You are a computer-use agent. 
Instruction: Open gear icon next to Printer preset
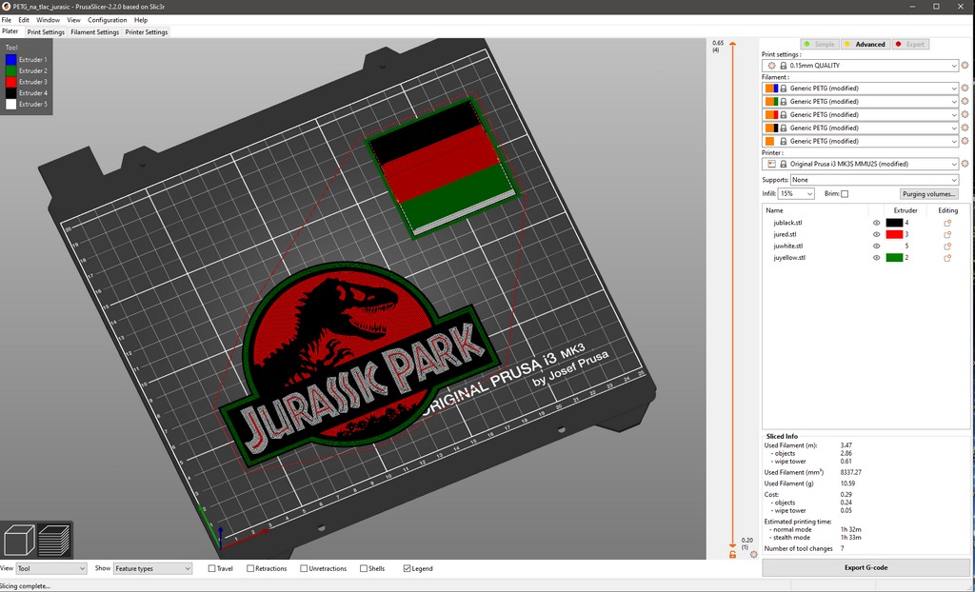coord(965,164)
